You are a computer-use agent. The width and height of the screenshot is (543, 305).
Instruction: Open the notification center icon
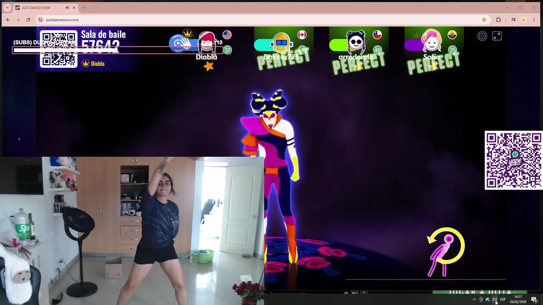click(x=534, y=299)
